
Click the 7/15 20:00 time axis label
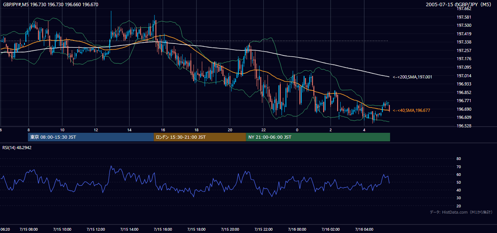pos(230,230)
